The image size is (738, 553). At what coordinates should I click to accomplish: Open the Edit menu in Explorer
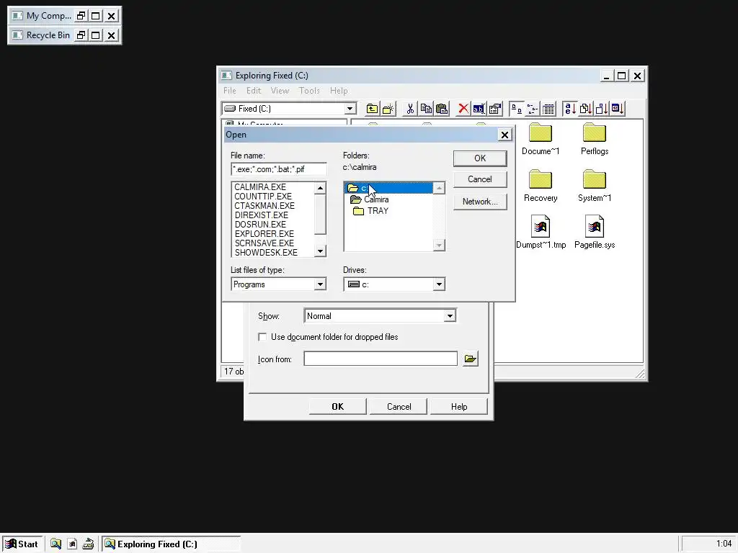point(253,91)
